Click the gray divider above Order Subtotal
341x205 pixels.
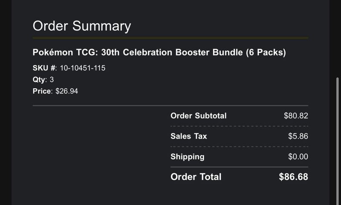coord(170,106)
